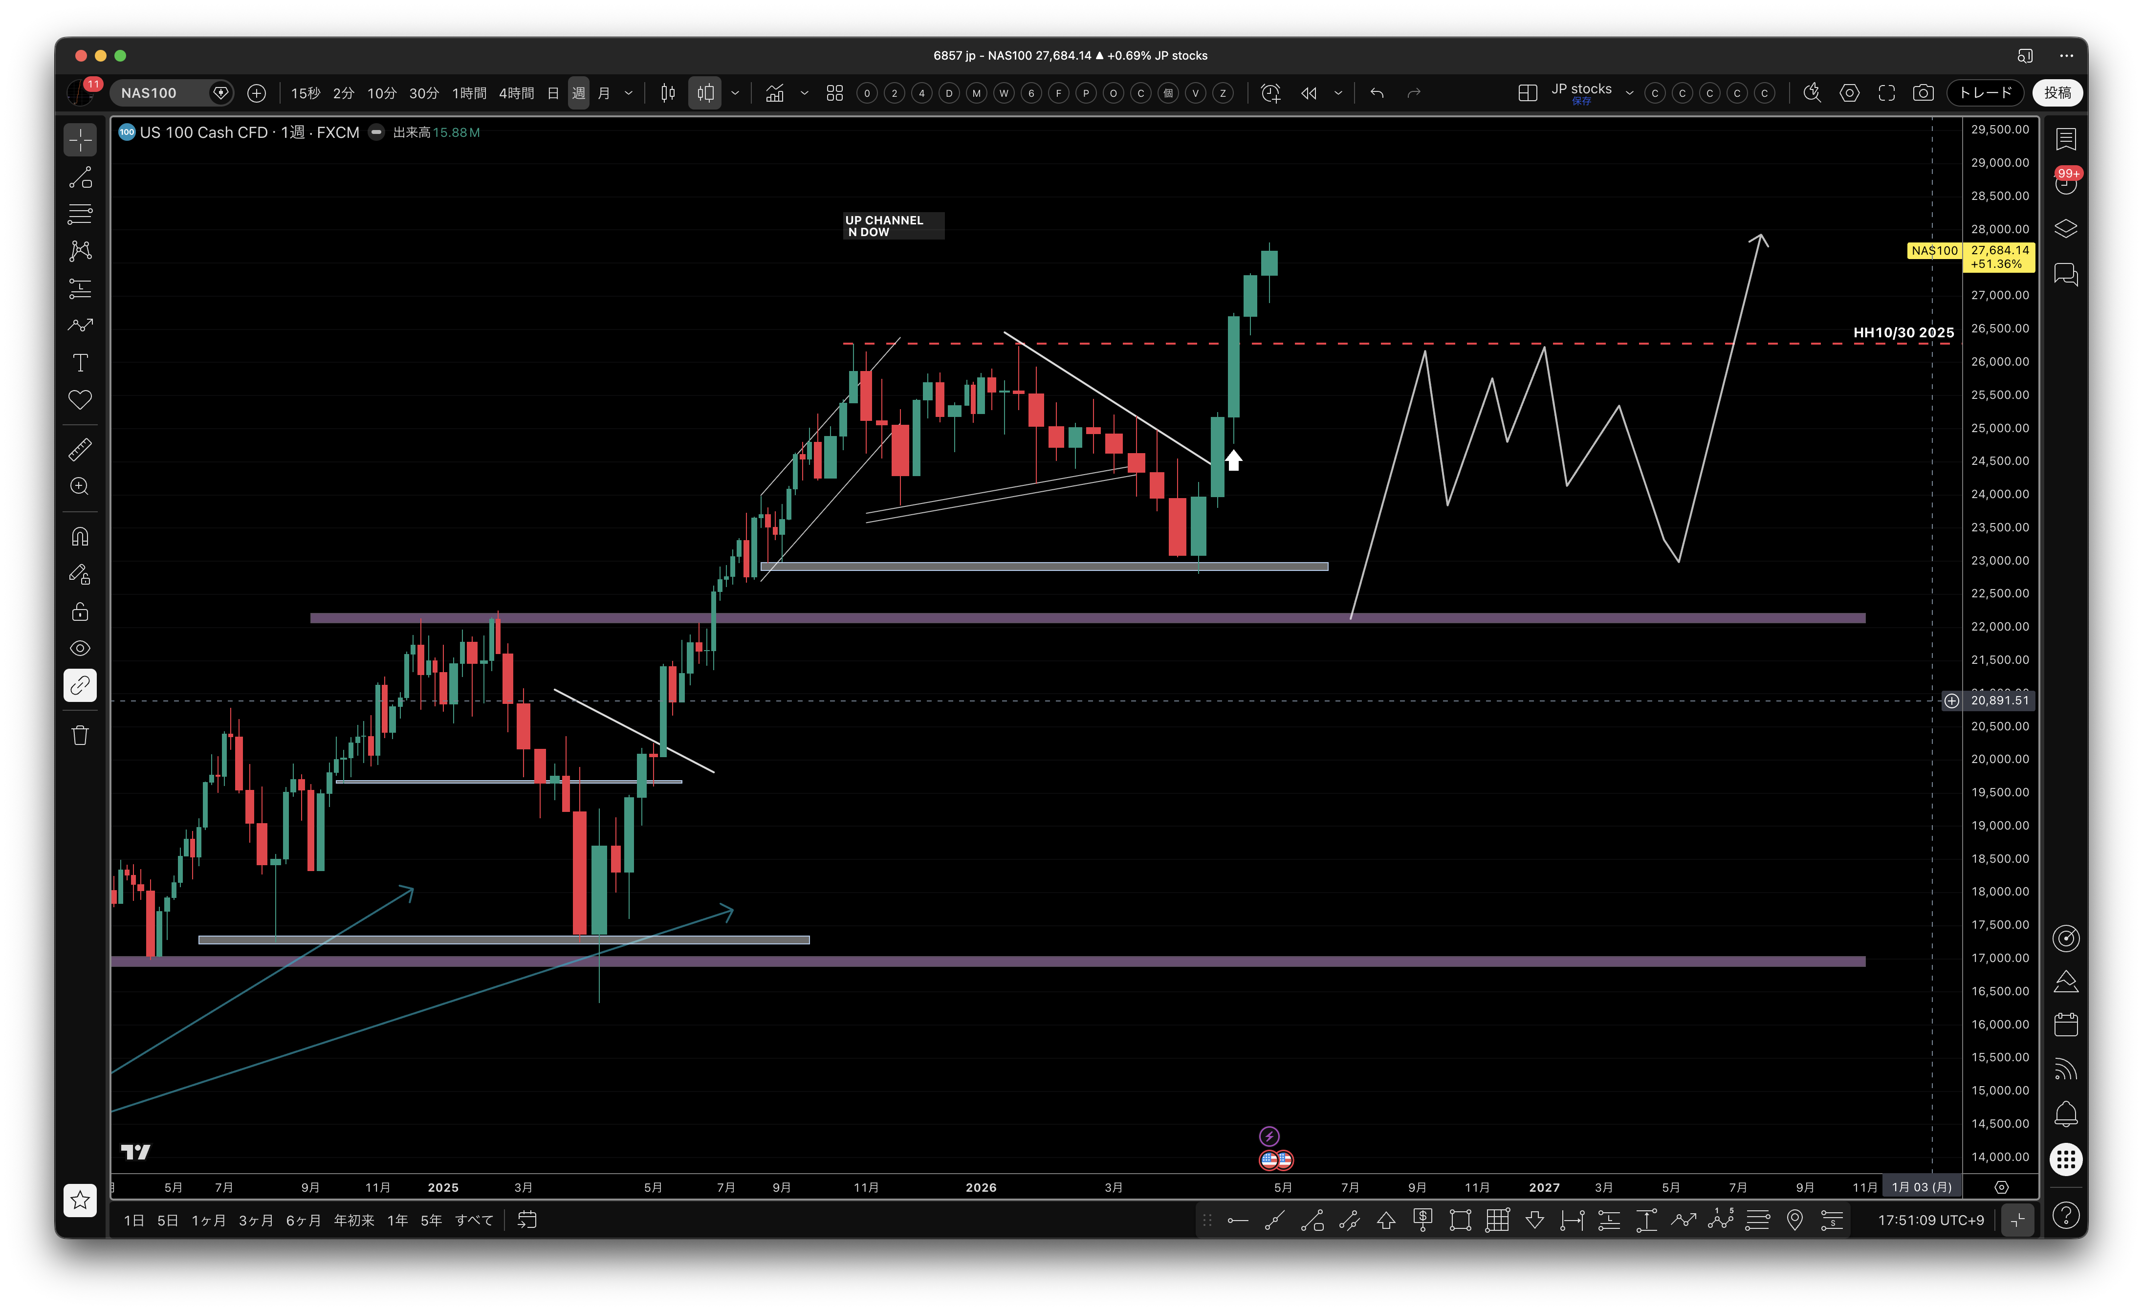The height and width of the screenshot is (1311, 2143).
Task: Select the bars chart style icon
Action: point(668,93)
